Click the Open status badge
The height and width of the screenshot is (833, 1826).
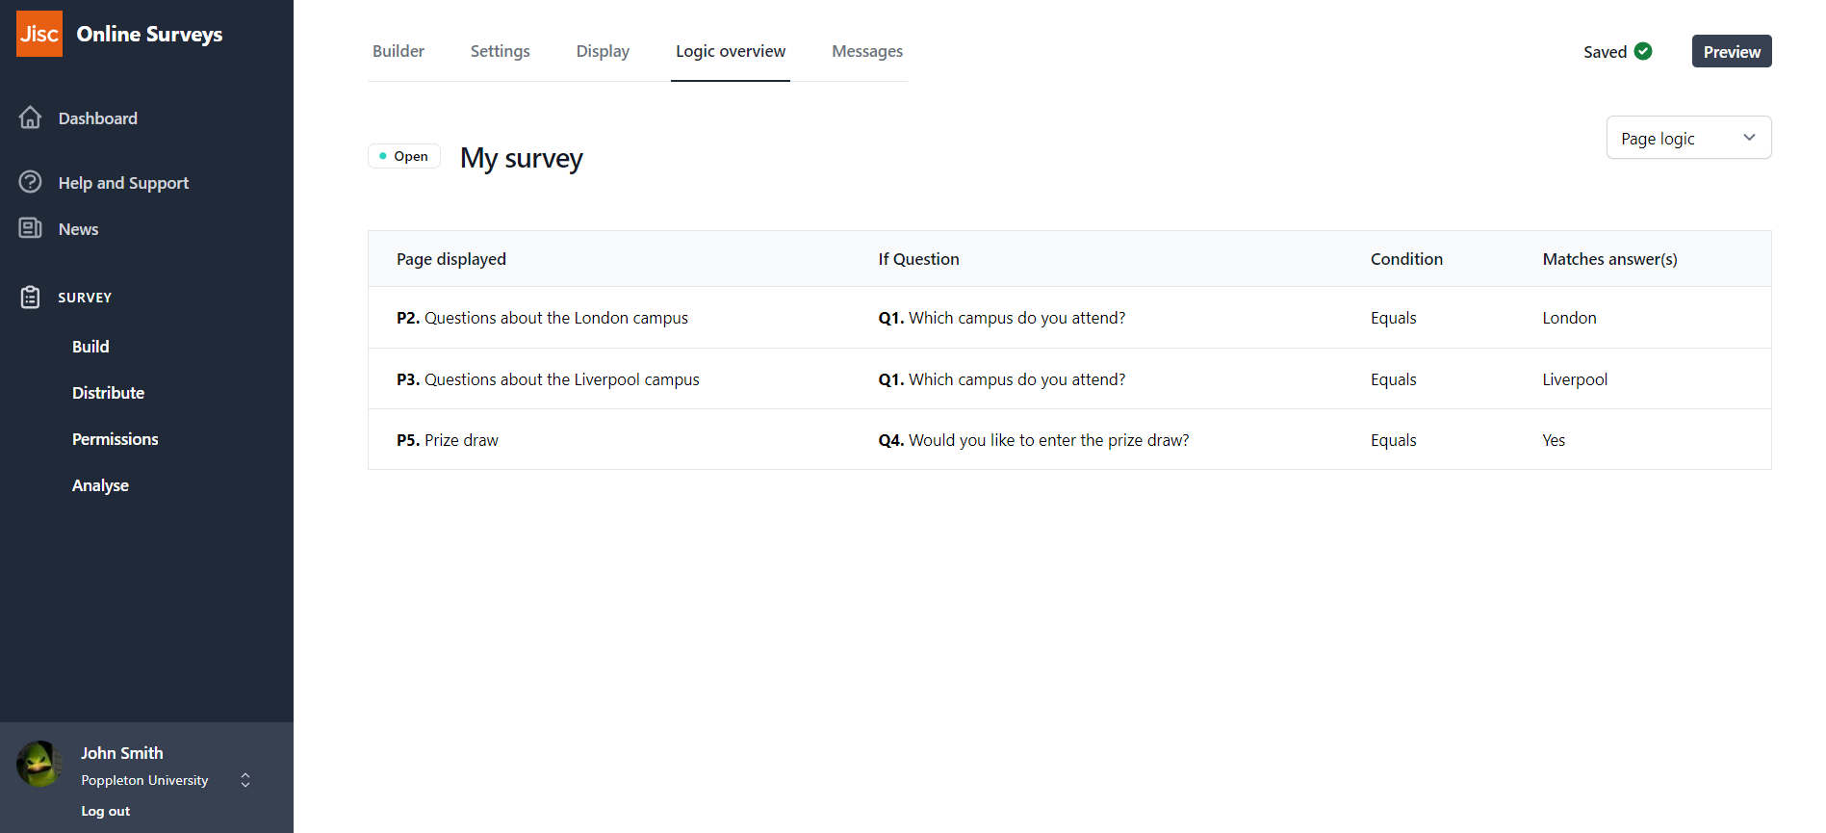(x=404, y=156)
